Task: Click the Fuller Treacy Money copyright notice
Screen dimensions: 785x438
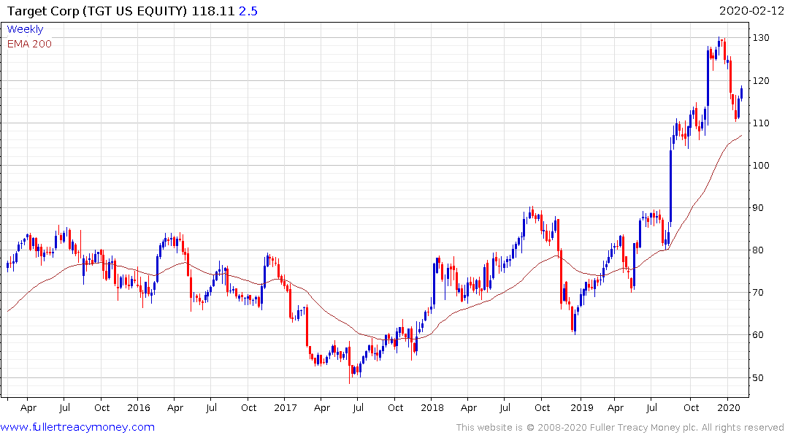Action: (620, 428)
